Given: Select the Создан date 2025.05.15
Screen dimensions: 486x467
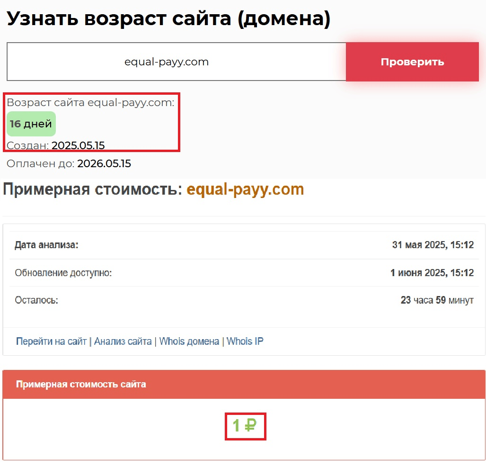Looking at the screenshot, I should pos(78,145).
